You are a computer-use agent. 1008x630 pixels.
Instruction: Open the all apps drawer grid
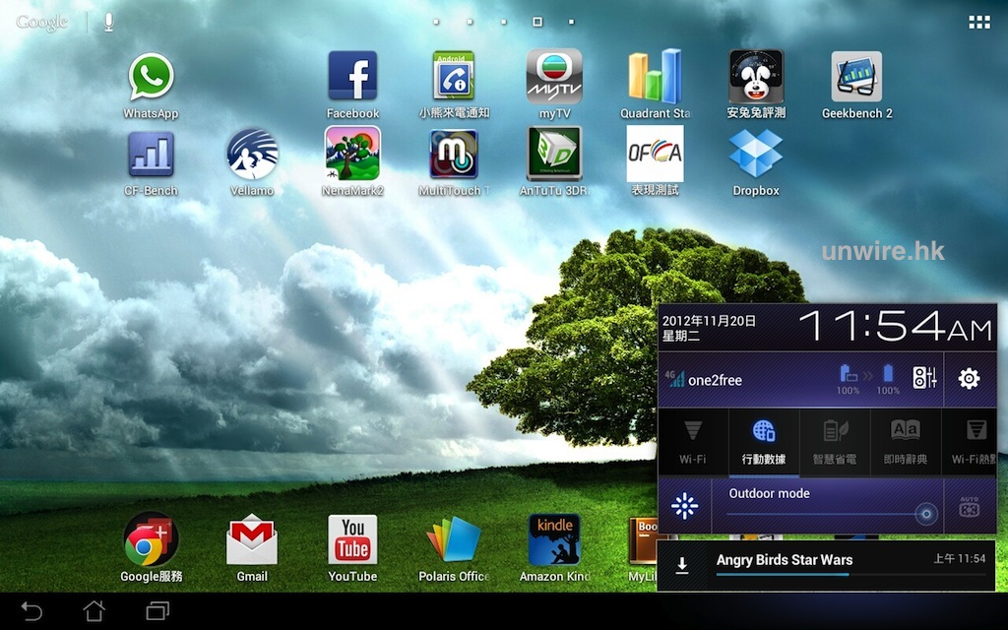[x=978, y=22]
